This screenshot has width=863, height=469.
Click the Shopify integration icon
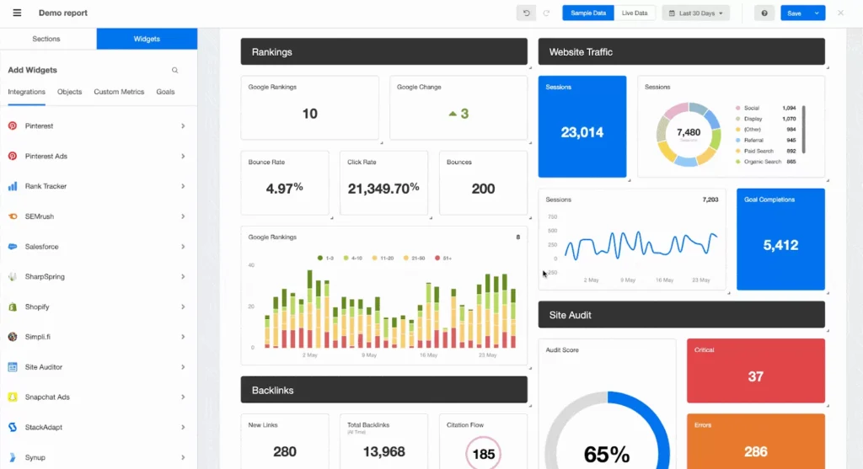13,307
